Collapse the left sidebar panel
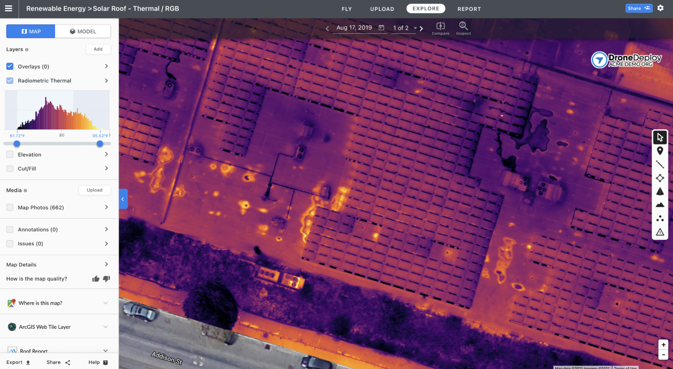Screen dimensions: 673x369 point(123,199)
